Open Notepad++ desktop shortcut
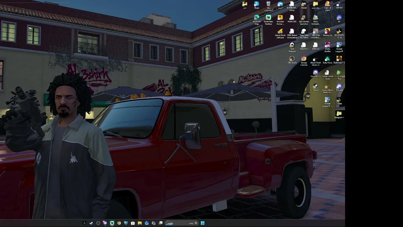Screen dimensions: 403x227 tap(339, 115)
